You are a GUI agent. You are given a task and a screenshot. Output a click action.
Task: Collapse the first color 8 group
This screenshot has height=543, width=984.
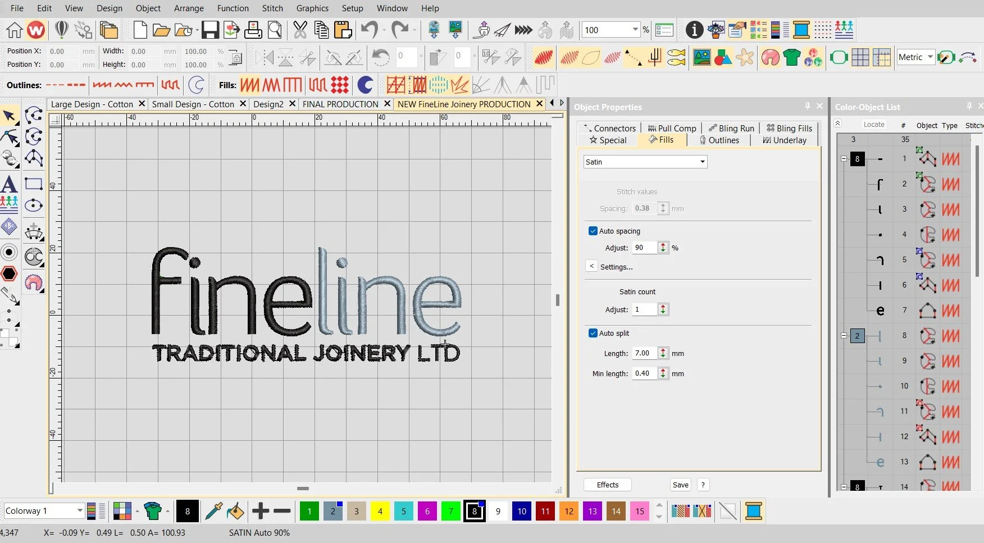[844, 159]
